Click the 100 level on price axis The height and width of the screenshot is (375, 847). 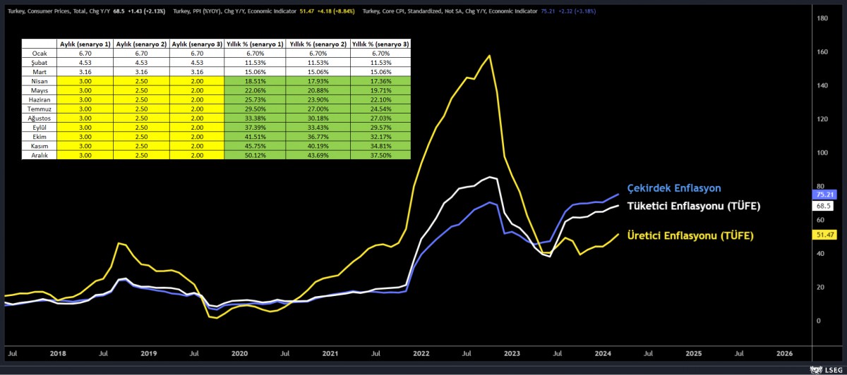point(821,153)
